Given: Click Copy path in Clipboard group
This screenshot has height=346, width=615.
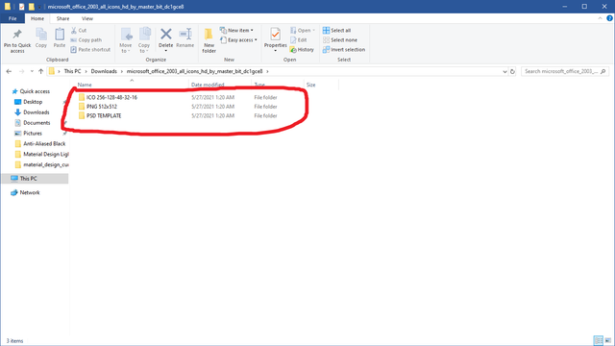Looking at the screenshot, I should (86, 40).
